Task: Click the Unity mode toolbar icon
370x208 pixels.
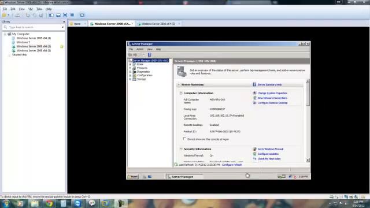Action: (x=72, y=15)
